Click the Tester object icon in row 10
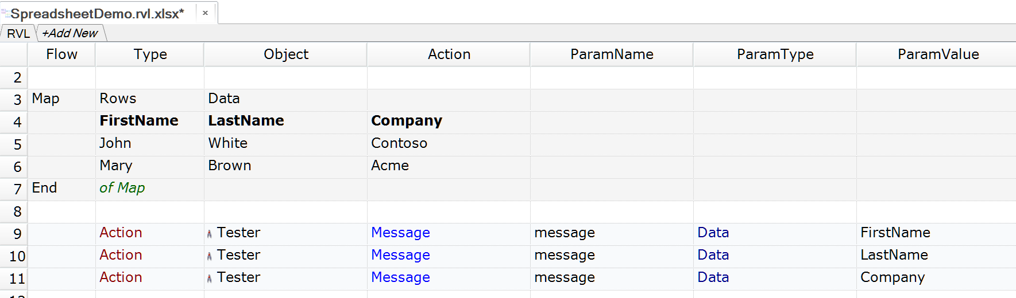This screenshot has width=1016, height=298. (x=210, y=256)
